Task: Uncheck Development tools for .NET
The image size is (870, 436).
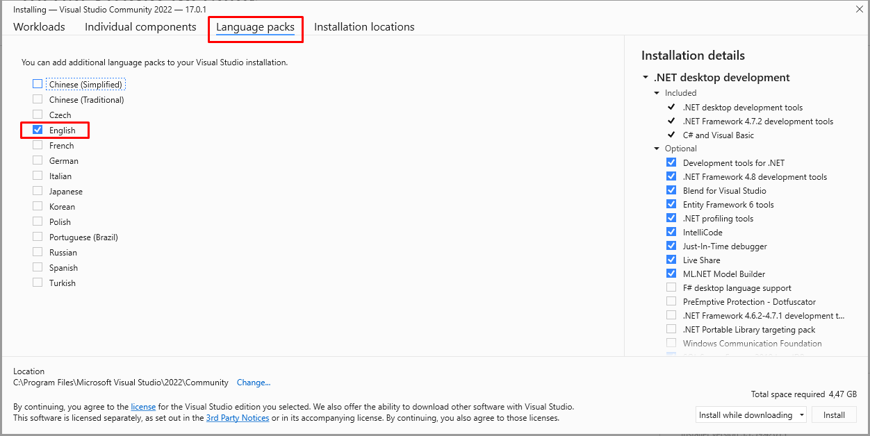Action: click(671, 162)
